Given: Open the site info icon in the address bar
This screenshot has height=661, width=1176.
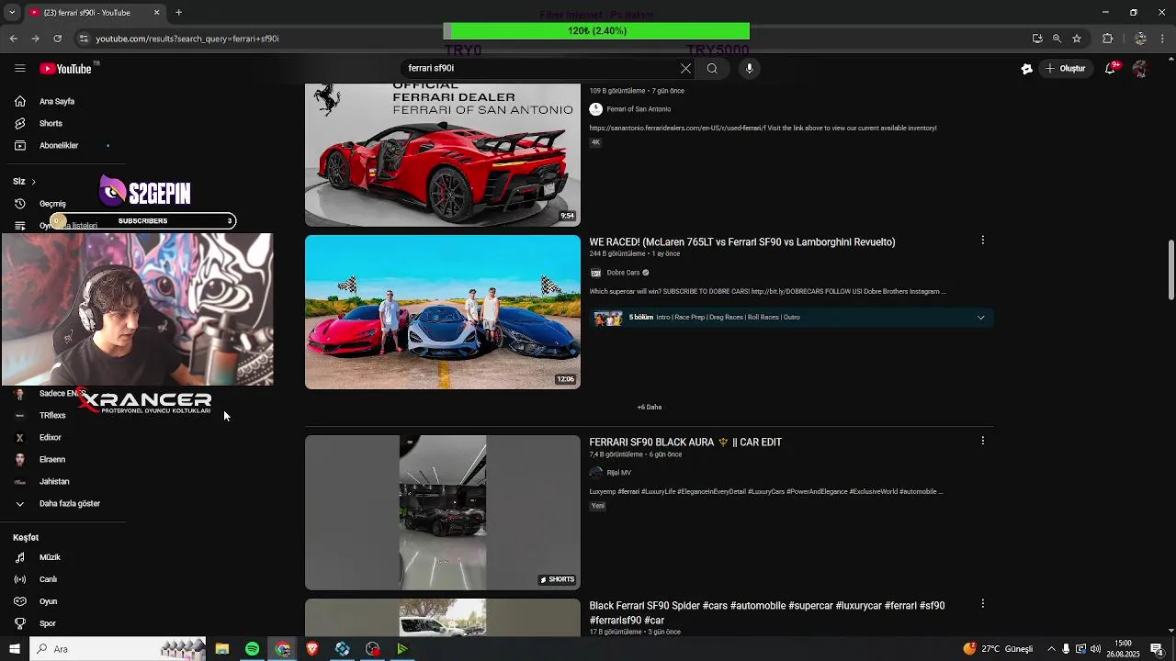Looking at the screenshot, I should [84, 39].
